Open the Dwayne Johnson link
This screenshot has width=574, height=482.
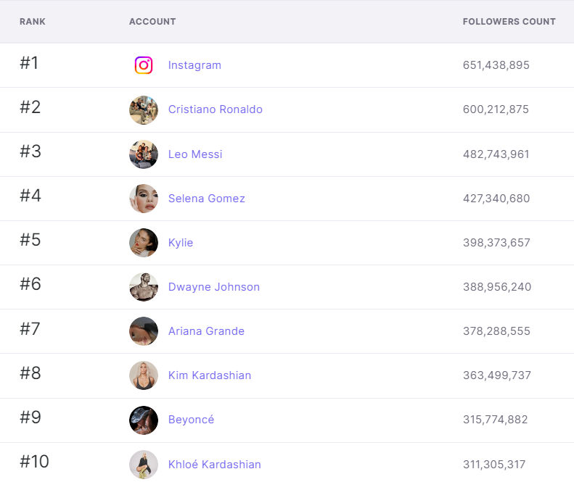tap(214, 287)
